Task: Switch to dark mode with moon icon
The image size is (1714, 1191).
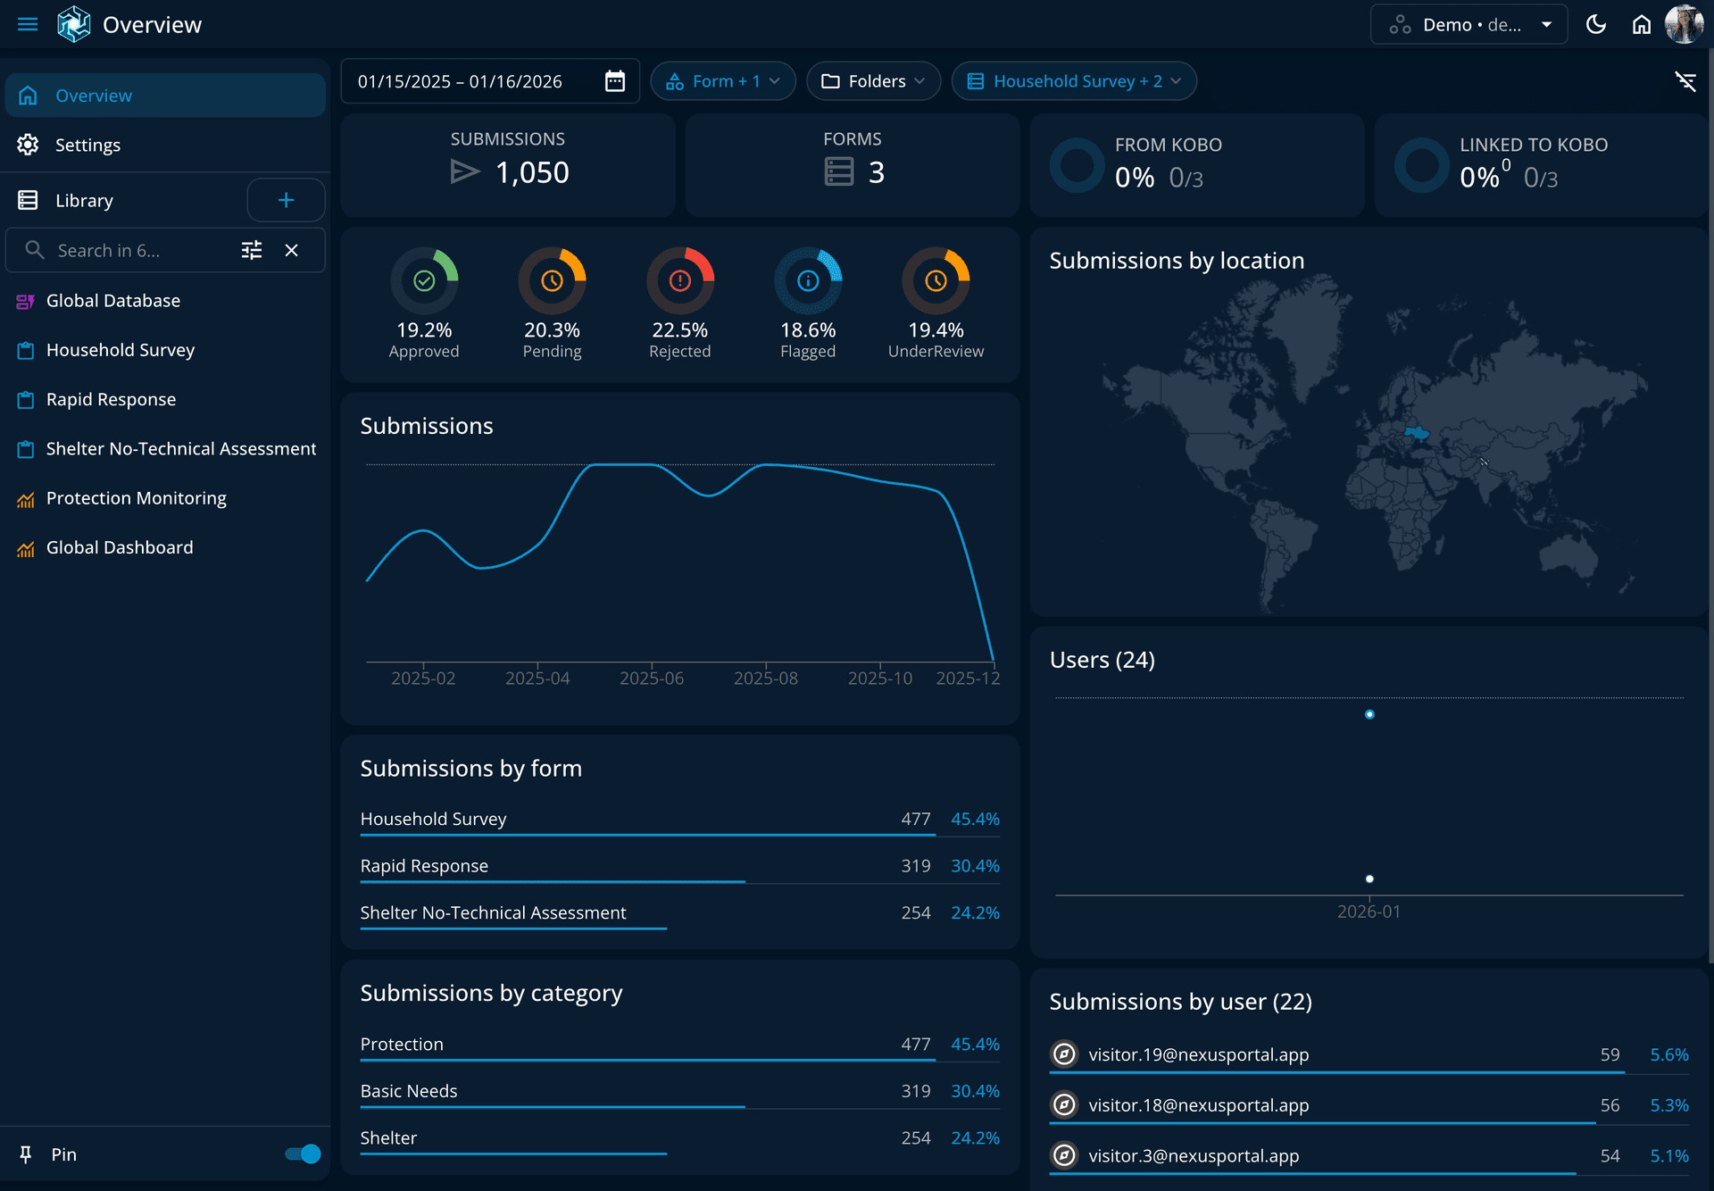Action: (1596, 24)
